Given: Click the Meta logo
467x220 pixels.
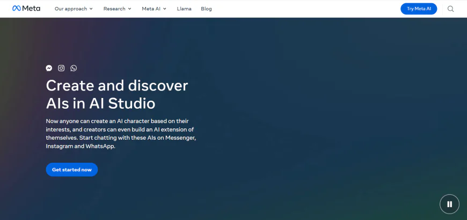Looking at the screenshot, I should [26, 9].
